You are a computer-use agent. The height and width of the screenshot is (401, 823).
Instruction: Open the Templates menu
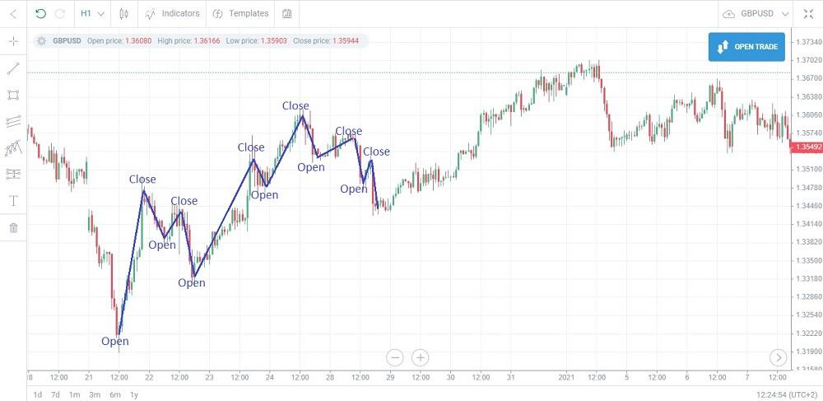[x=240, y=14]
